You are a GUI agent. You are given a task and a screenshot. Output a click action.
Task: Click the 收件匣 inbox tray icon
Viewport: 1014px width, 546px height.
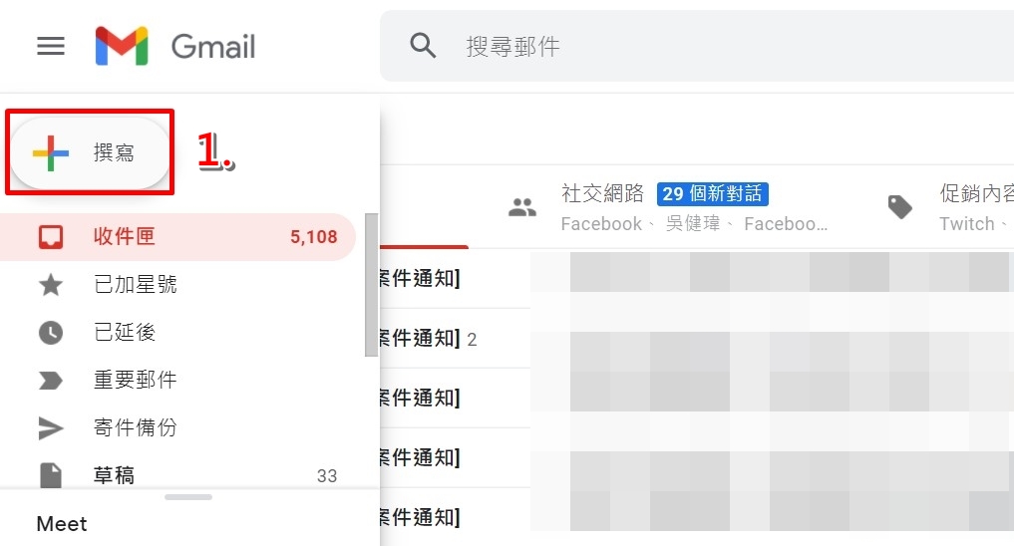51,236
